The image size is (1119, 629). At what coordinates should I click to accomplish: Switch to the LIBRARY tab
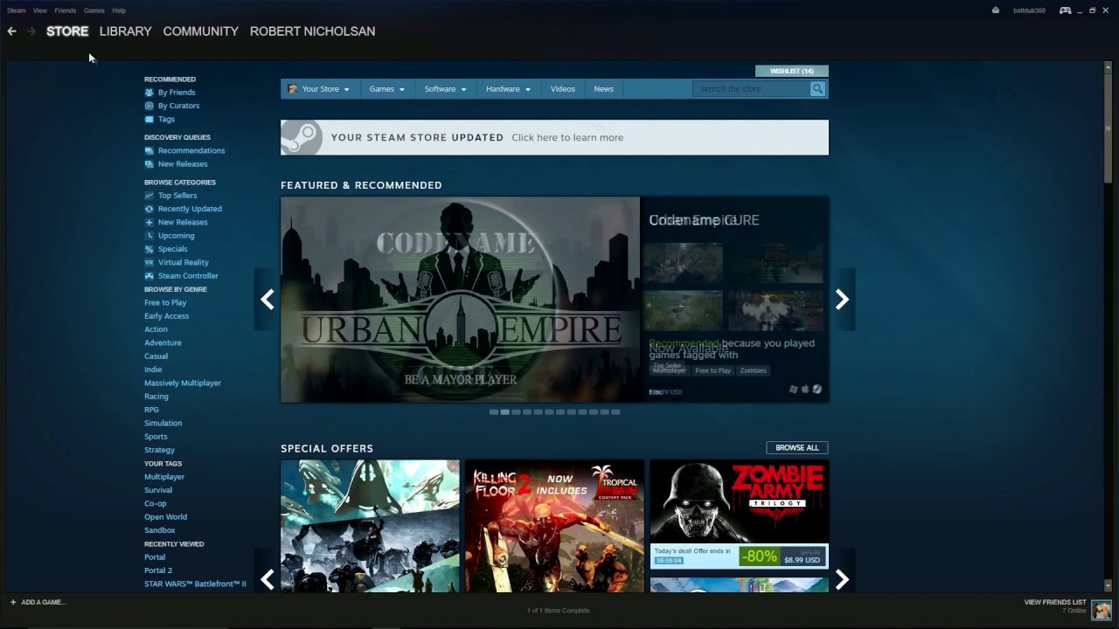coord(125,31)
